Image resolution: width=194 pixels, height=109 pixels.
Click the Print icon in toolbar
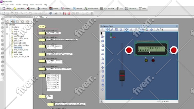[x=45, y=13]
